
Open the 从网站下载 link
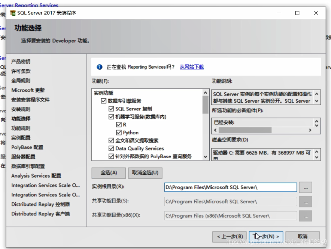click(x=192, y=67)
